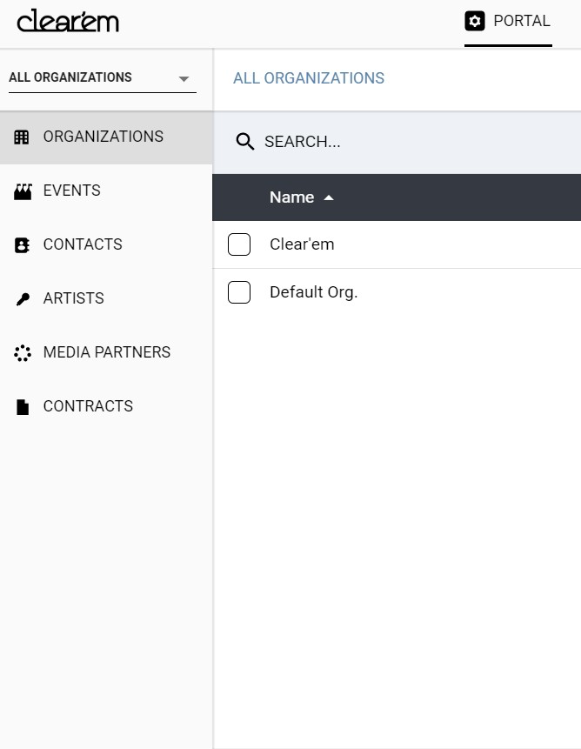
Task: Click the Portal gear icon
Action: tap(475, 21)
